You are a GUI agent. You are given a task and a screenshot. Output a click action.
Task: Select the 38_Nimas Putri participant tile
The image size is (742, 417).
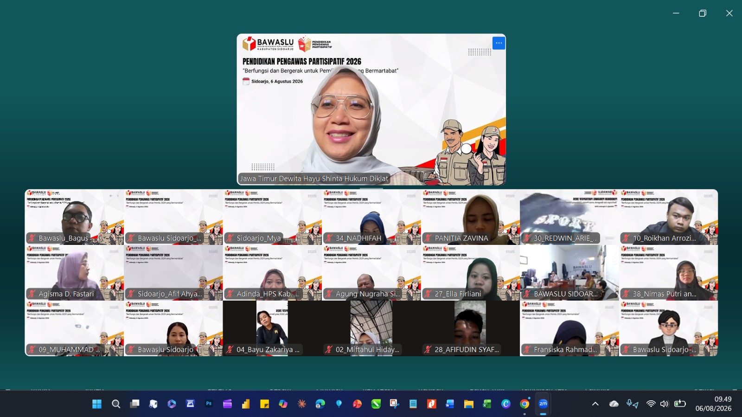coord(668,273)
